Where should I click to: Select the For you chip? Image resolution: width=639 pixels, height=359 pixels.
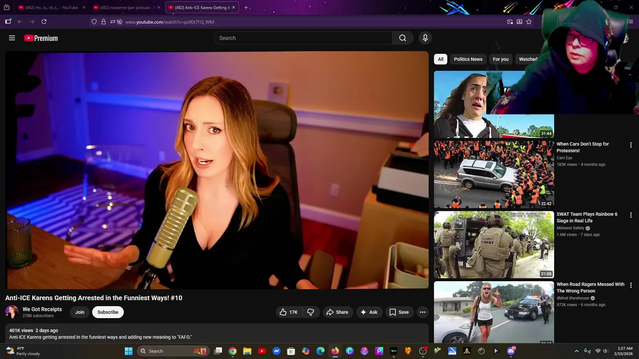coord(501,59)
